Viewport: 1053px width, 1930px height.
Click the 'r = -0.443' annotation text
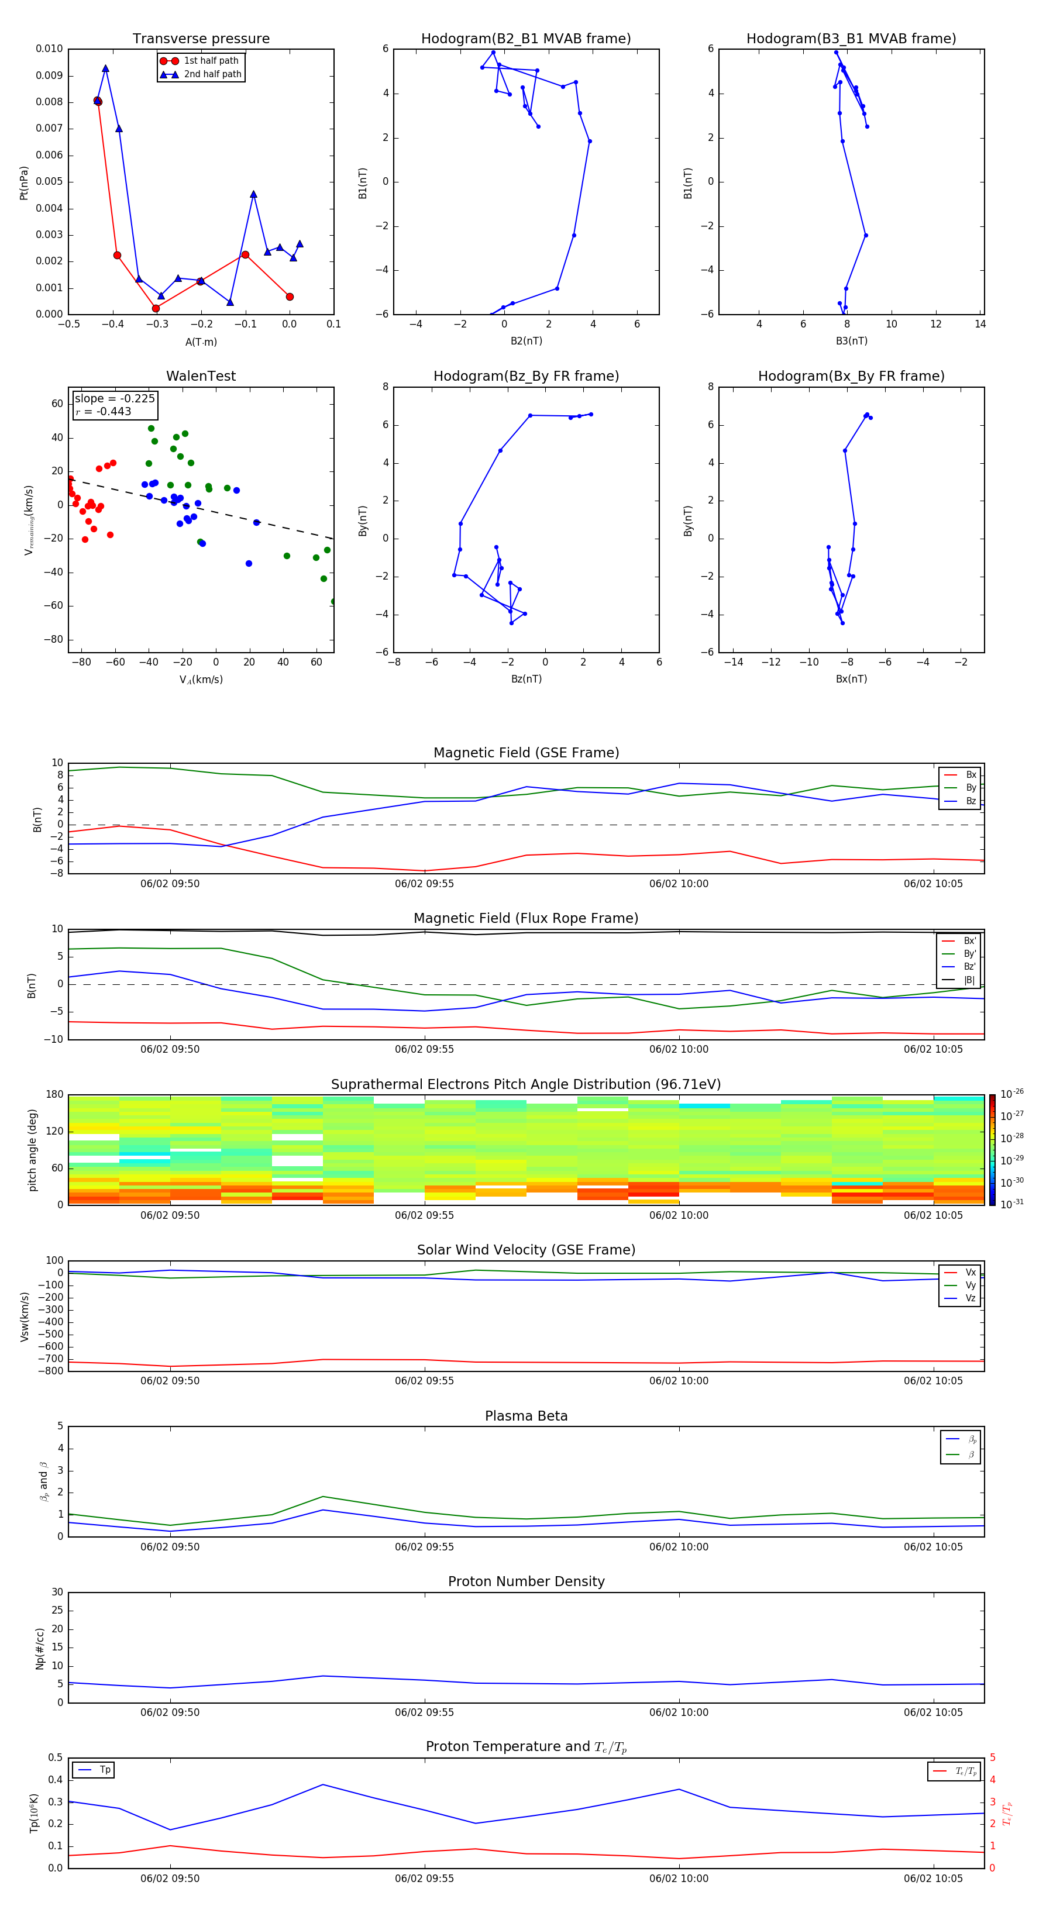point(104,411)
